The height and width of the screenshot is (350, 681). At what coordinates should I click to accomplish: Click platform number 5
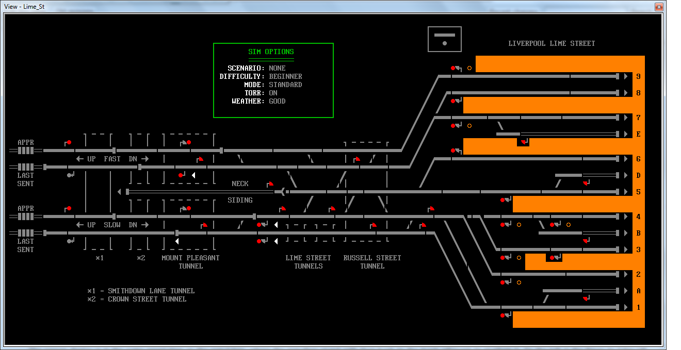point(639,192)
